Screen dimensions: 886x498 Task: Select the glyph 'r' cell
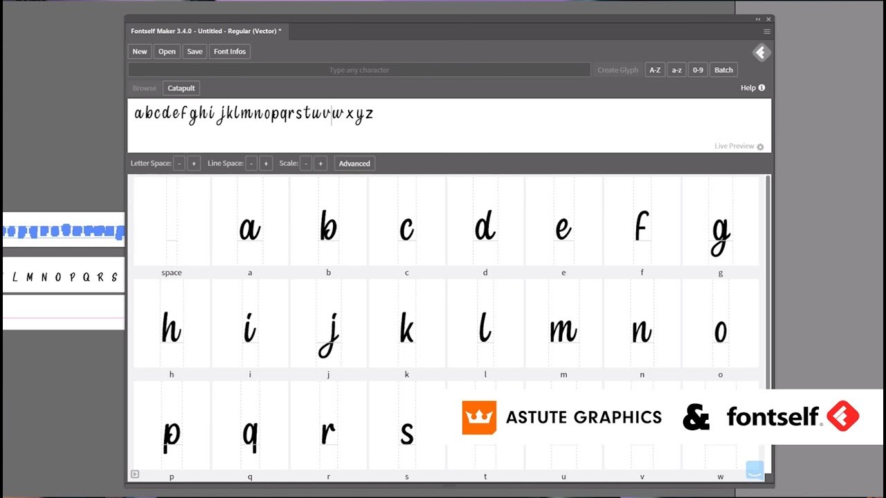coord(328,426)
